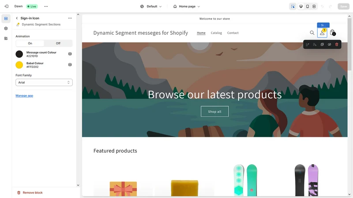The image size is (353, 198).
Task: Open the cart bag icon in preview
Action: pyautogui.click(x=333, y=33)
